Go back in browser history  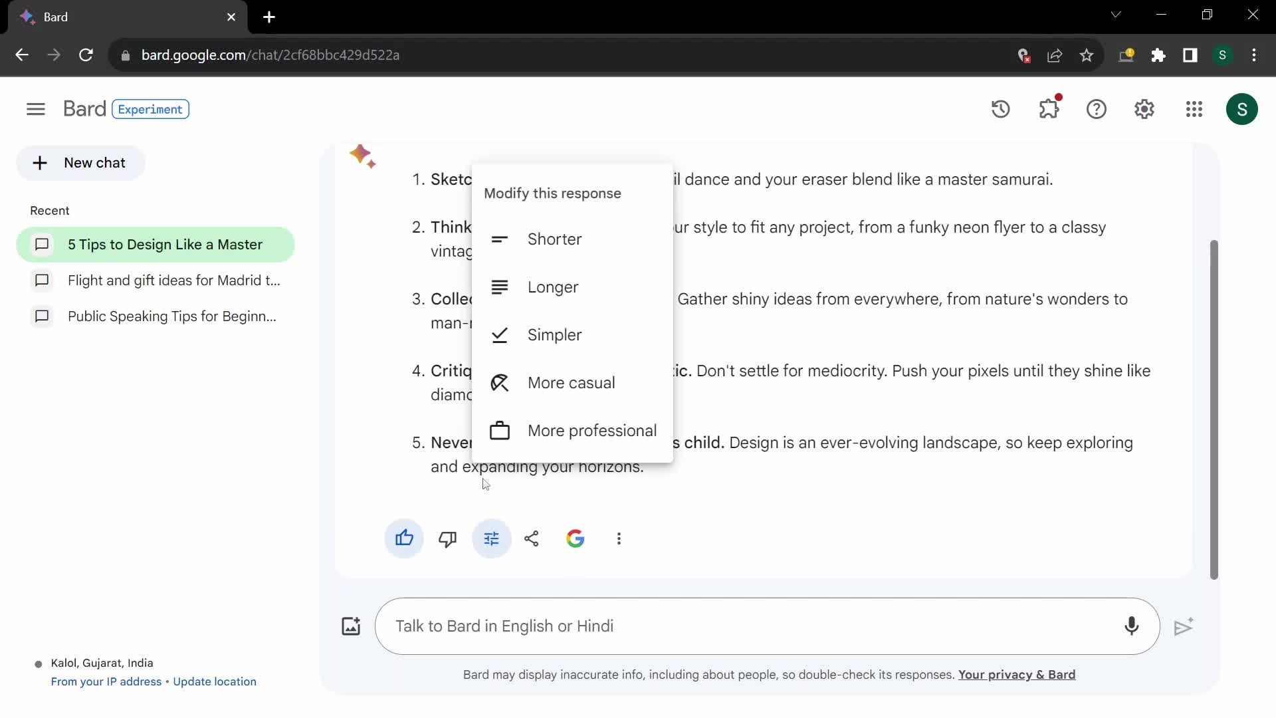(x=22, y=55)
